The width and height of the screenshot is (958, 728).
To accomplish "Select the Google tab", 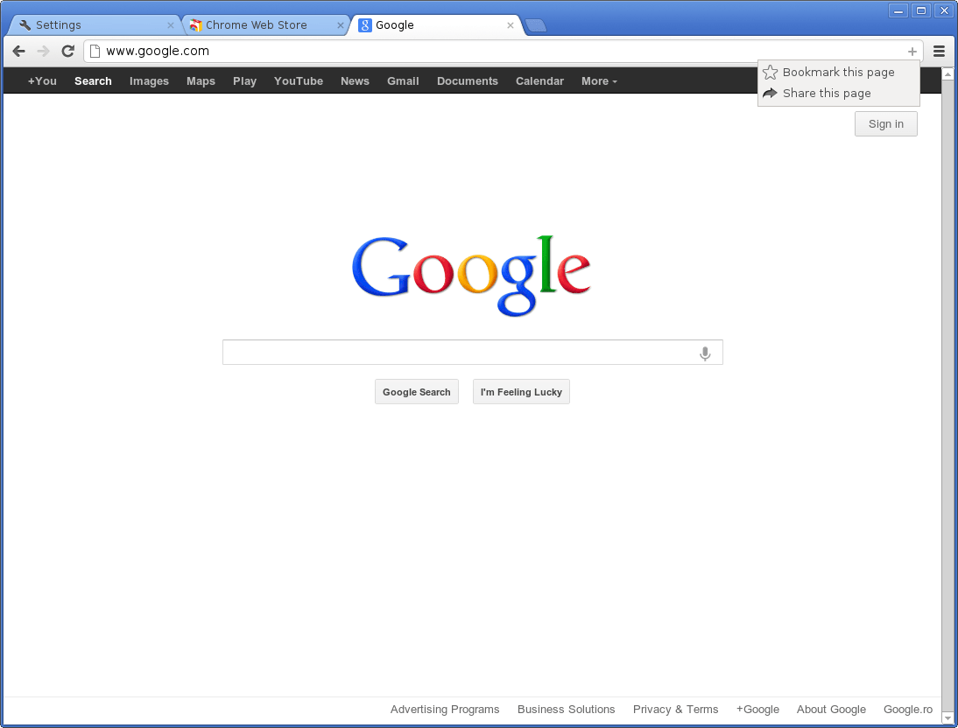I will pos(436,25).
